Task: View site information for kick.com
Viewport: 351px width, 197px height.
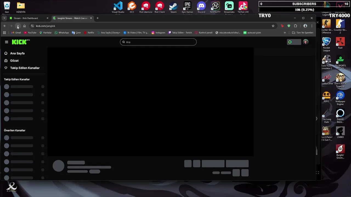Action: point(32,26)
